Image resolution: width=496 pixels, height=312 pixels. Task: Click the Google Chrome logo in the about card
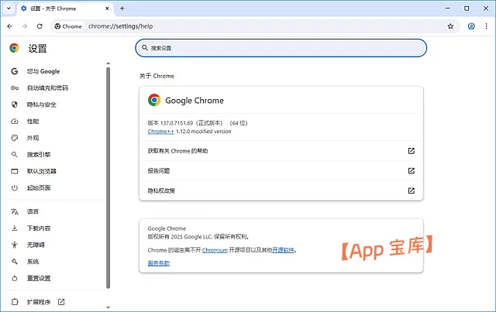[x=154, y=100]
